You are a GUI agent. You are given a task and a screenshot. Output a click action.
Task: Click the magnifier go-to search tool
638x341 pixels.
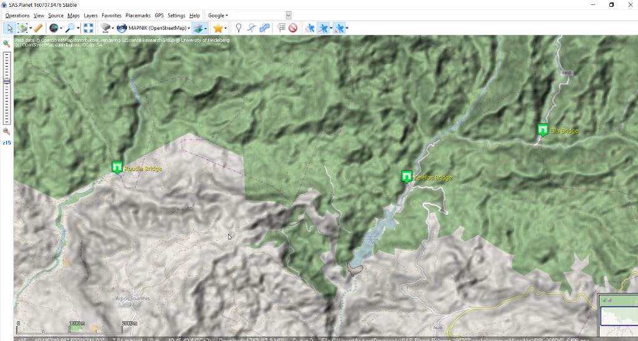(x=70, y=28)
